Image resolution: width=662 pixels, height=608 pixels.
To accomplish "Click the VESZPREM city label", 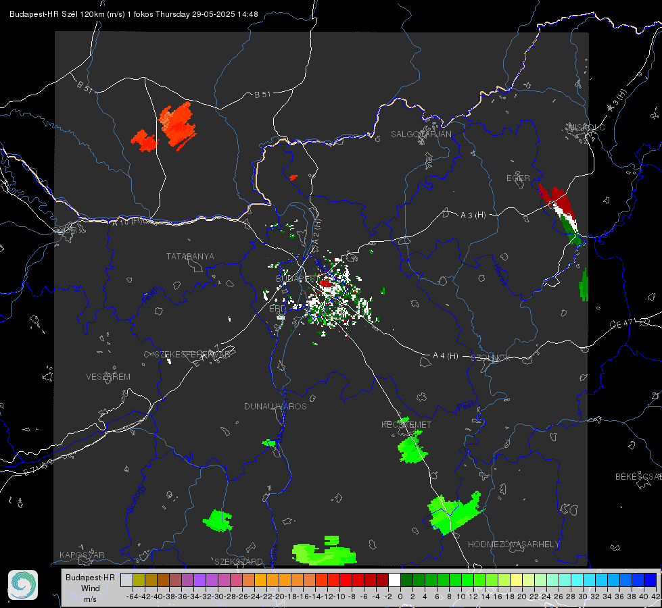I will 108,376.
